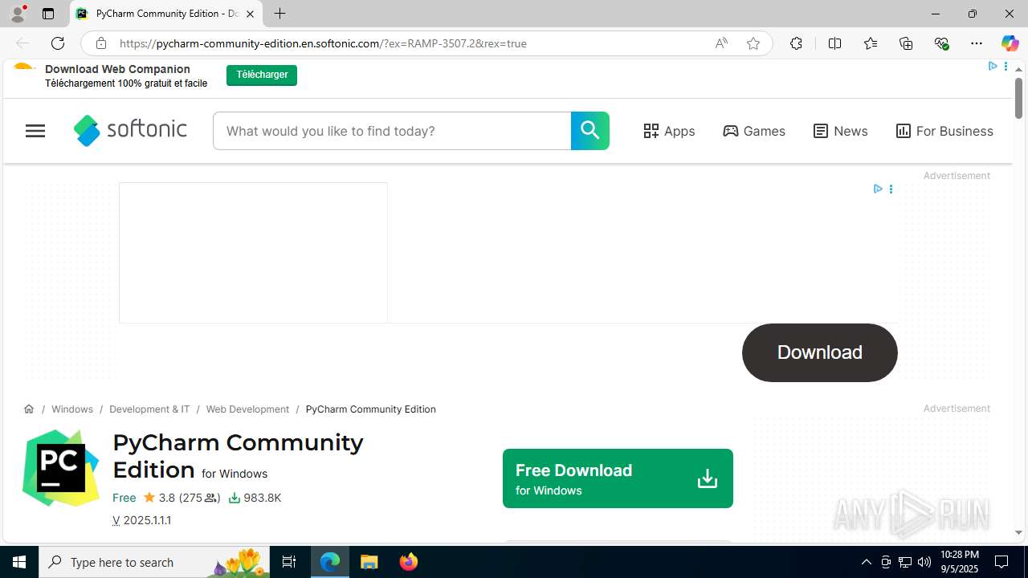Image resolution: width=1028 pixels, height=578 pixels.
Task: Open the Edge profile icon
Action: pyautogui.click(x=18, y=13)
